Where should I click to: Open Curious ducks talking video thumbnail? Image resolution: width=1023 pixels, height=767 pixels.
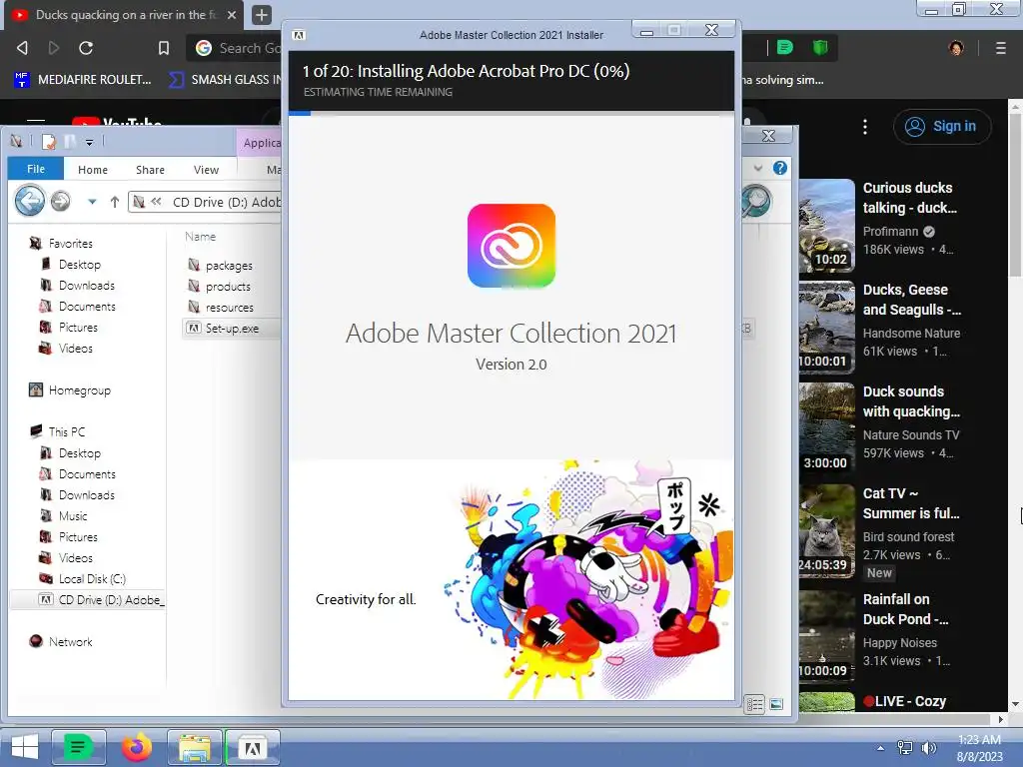[x=826, y=225]
